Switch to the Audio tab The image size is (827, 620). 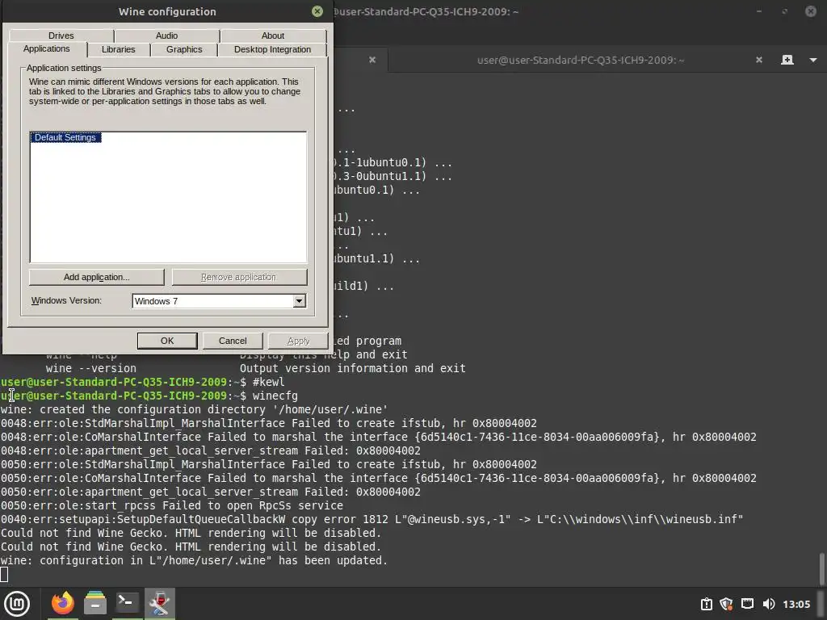[166, 36]
